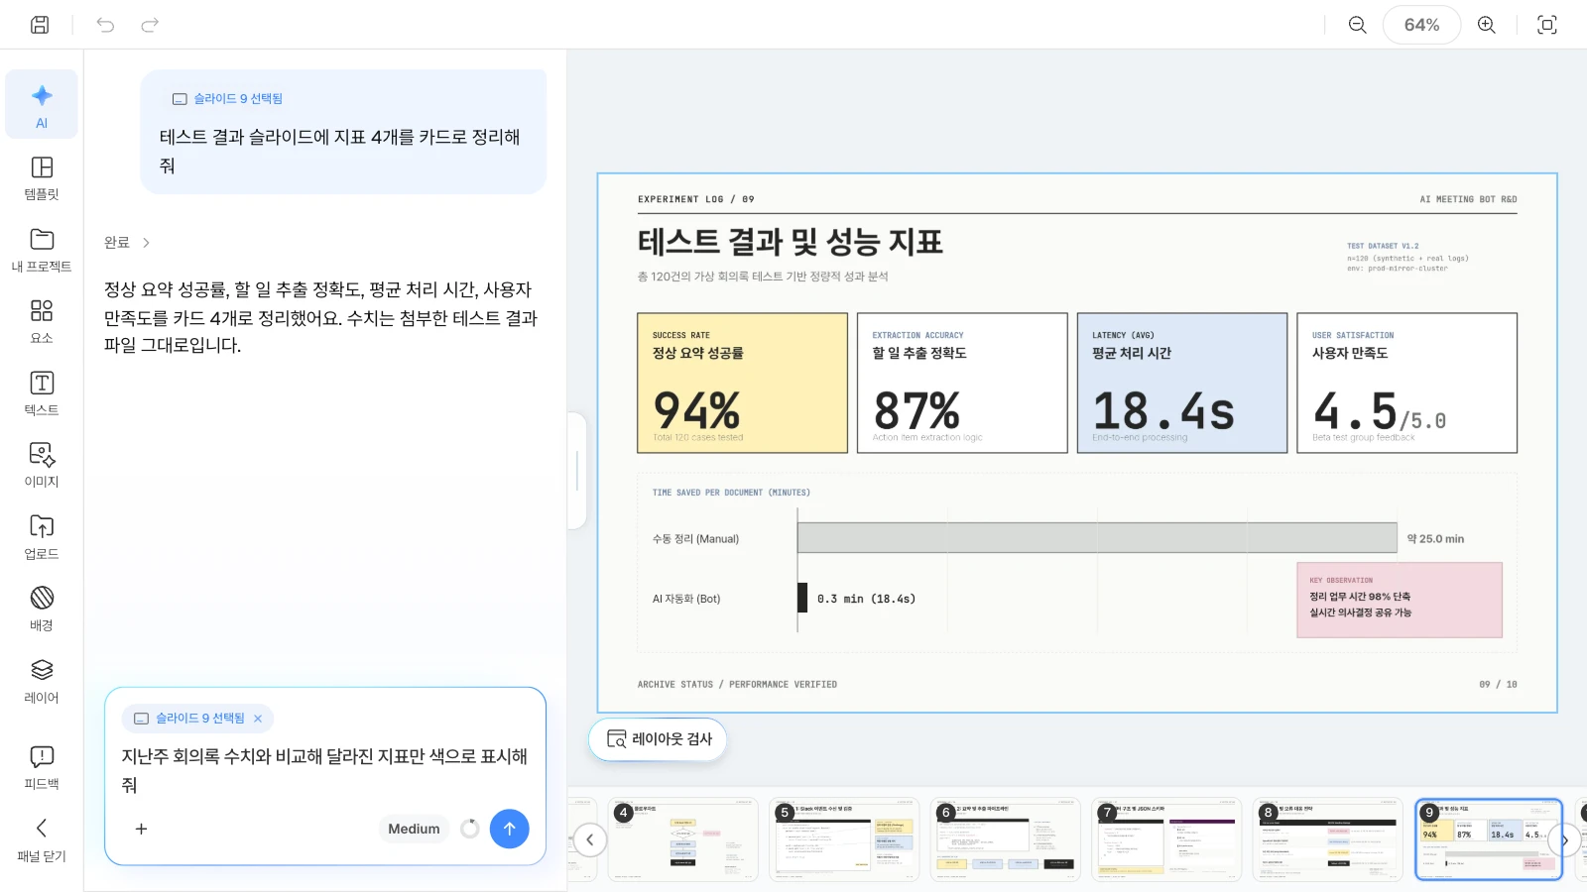Select slide 5 thumbnail

(844, 839)
